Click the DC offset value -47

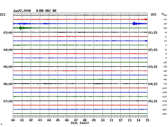pyautogui.click(x=165, y=24)
